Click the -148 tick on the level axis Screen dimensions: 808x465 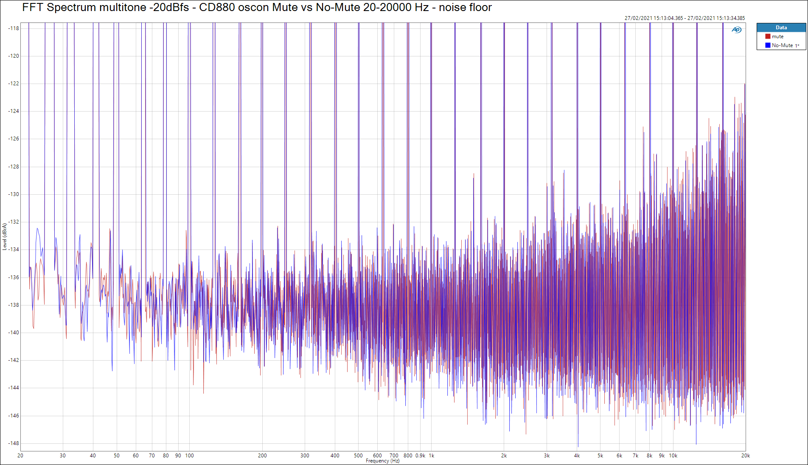click(x=14, y=443)
